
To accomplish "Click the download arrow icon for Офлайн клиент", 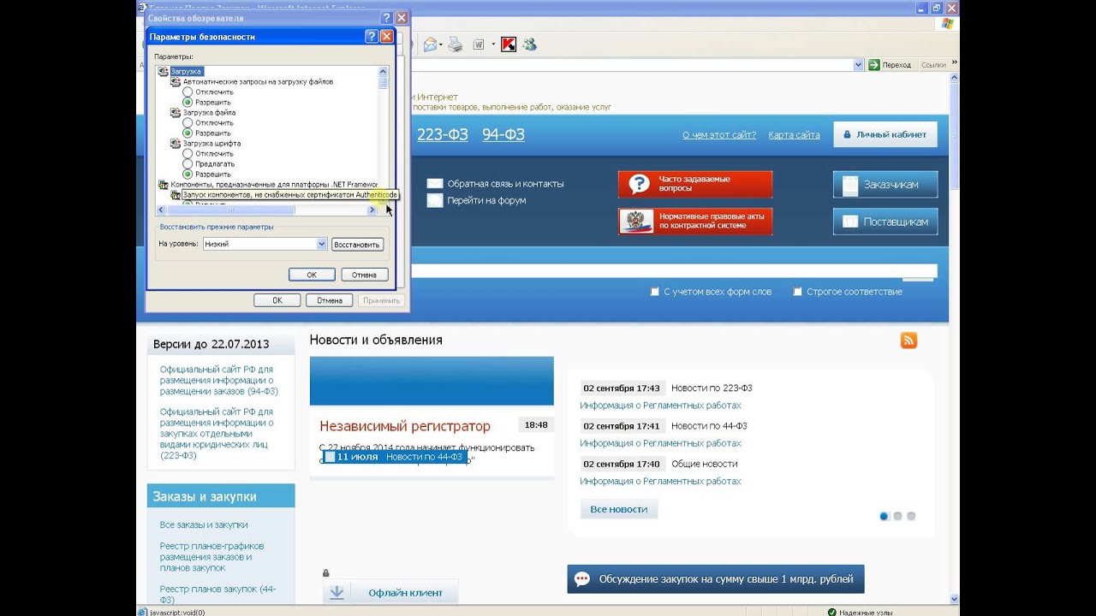I will 337,592.
